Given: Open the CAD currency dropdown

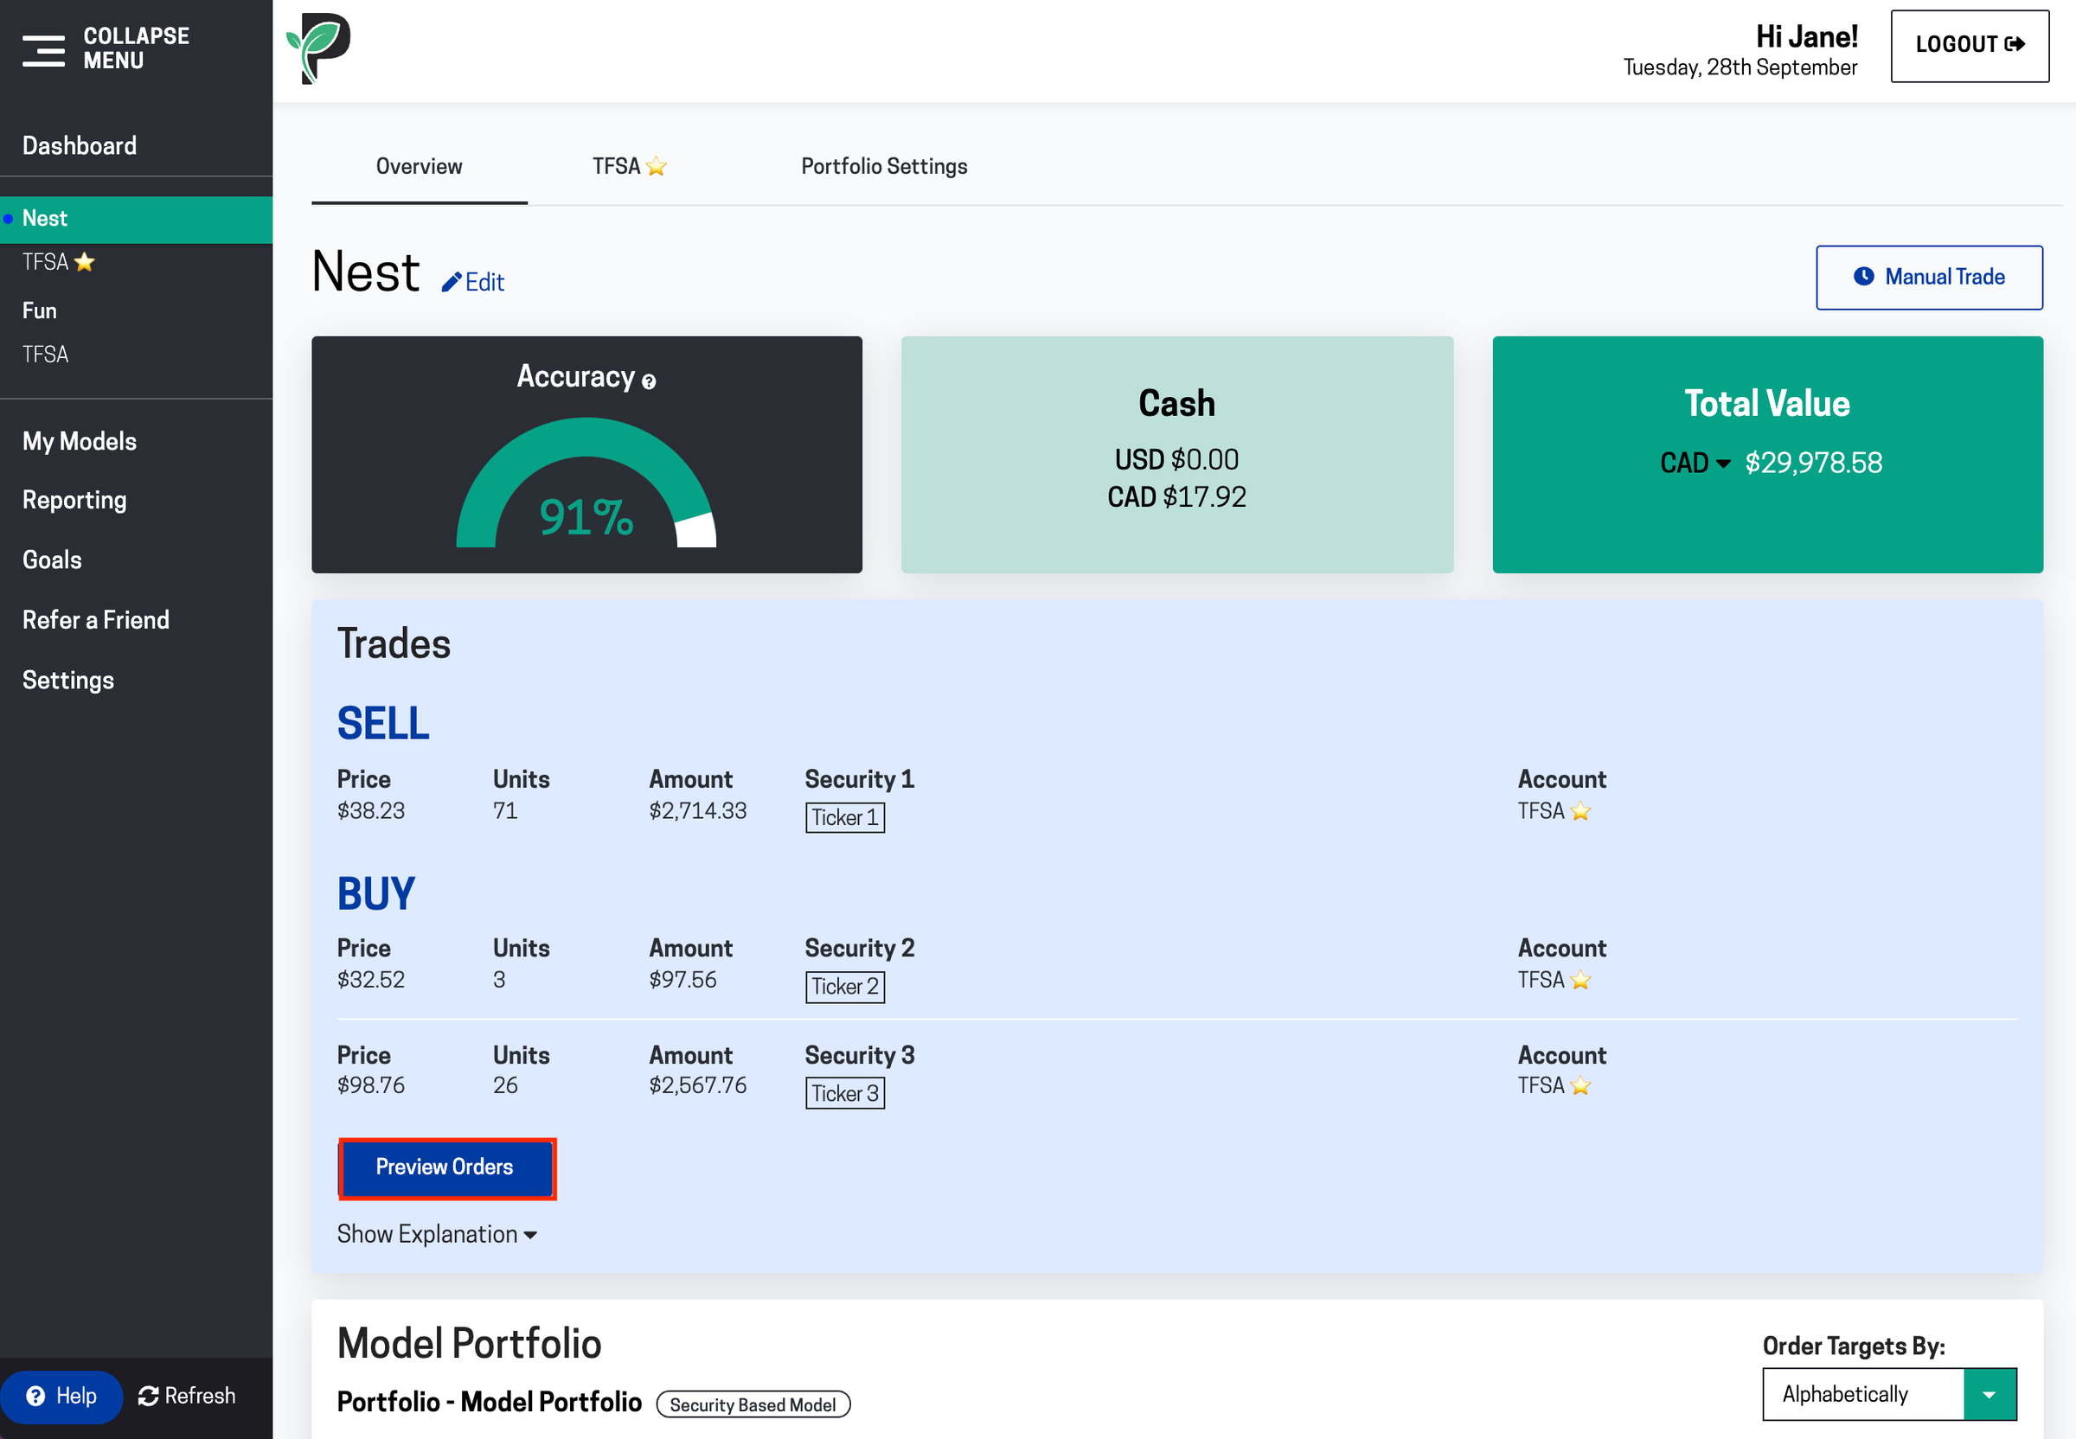Looking at the screenshot, I should (1695, 464).
